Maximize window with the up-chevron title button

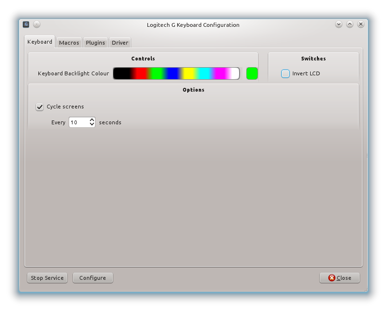[x=350, y=24]
